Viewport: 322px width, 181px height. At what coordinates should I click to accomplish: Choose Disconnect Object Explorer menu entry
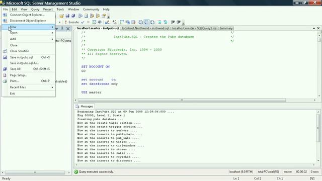(29, 21)
